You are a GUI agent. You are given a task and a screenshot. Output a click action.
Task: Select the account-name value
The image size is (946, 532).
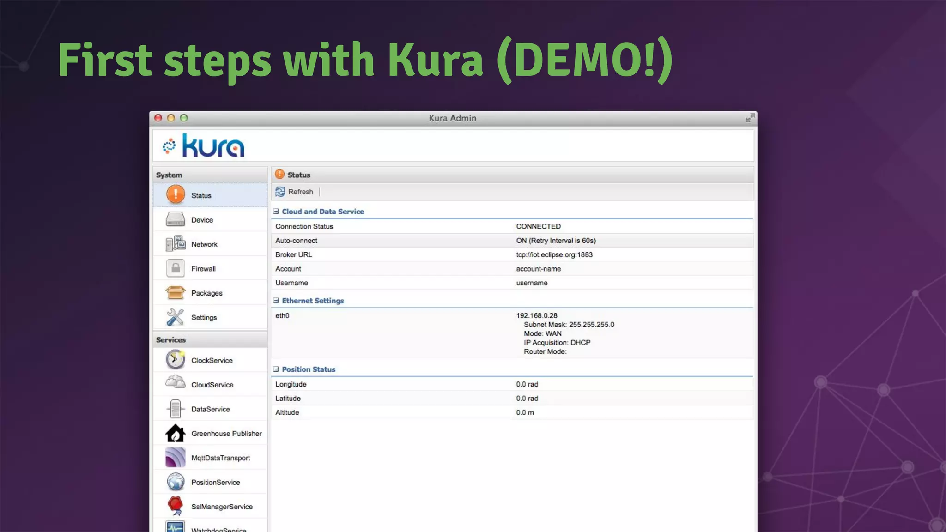538,269
